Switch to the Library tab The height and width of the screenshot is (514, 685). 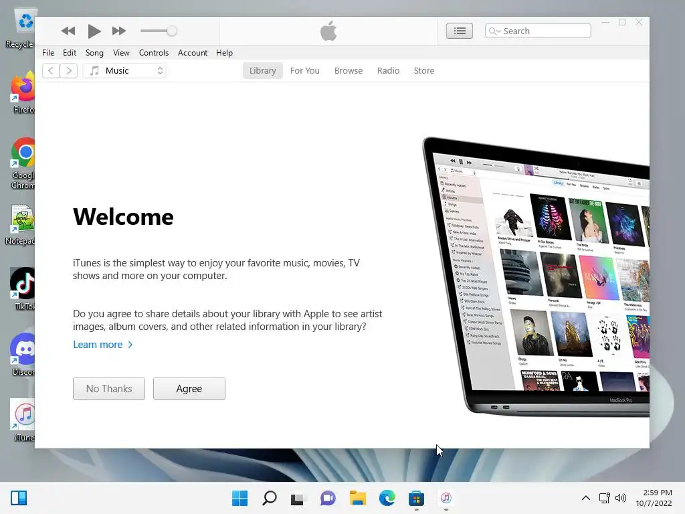[262, 71]
